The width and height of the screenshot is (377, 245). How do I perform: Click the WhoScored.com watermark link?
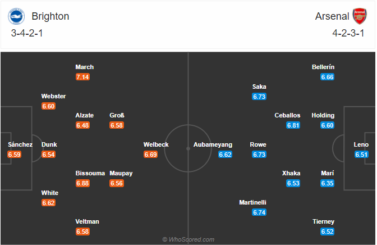click(x=188, y=239)
